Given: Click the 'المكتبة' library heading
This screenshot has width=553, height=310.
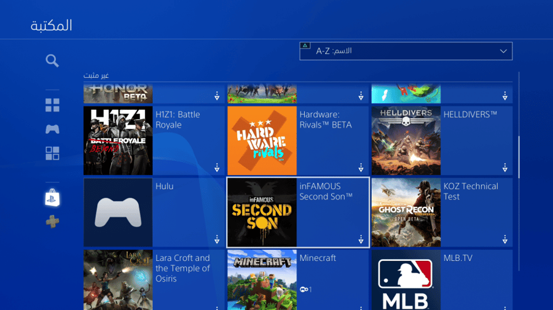Looking at the screenshot, I should (x=52, y=26).
